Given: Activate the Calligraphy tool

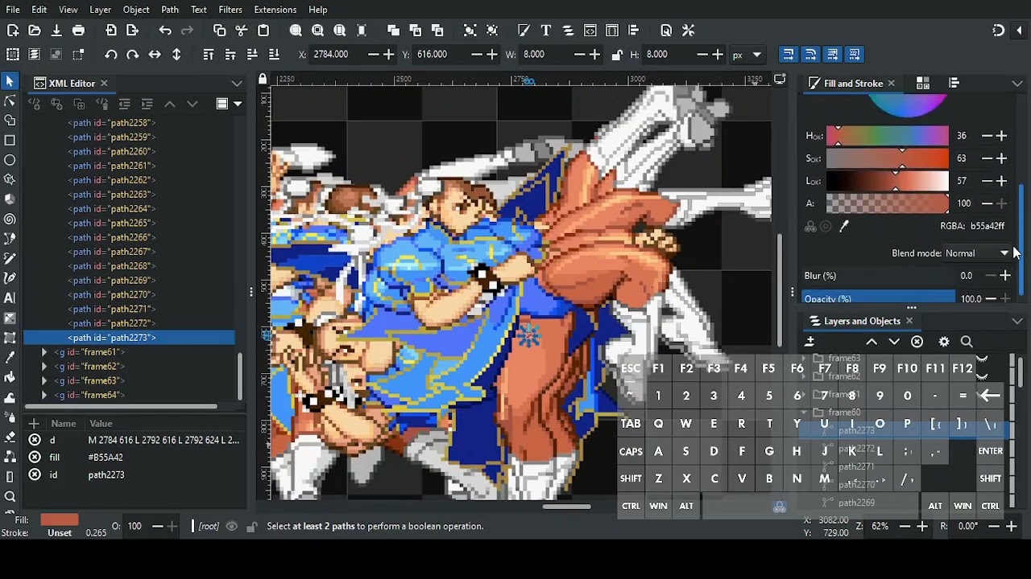Looking at the screenshot, I should (x=10, y=278).
